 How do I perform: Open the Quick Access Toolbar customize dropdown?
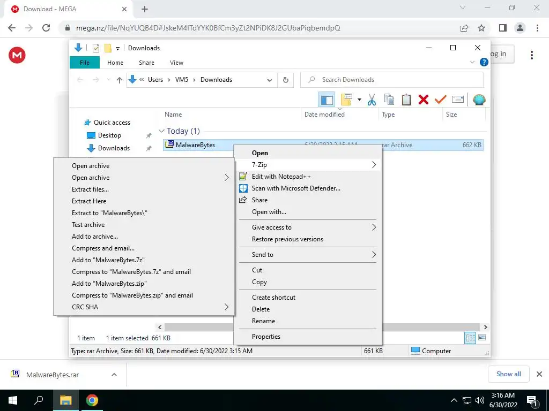coord(117,49)
